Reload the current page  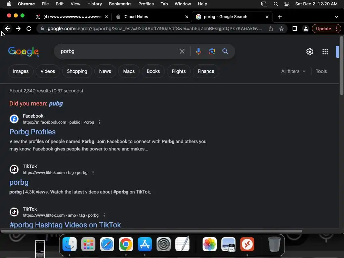[x=29, y=29]
